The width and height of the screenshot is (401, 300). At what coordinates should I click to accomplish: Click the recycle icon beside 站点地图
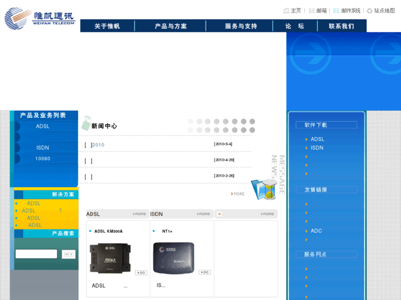370,10
